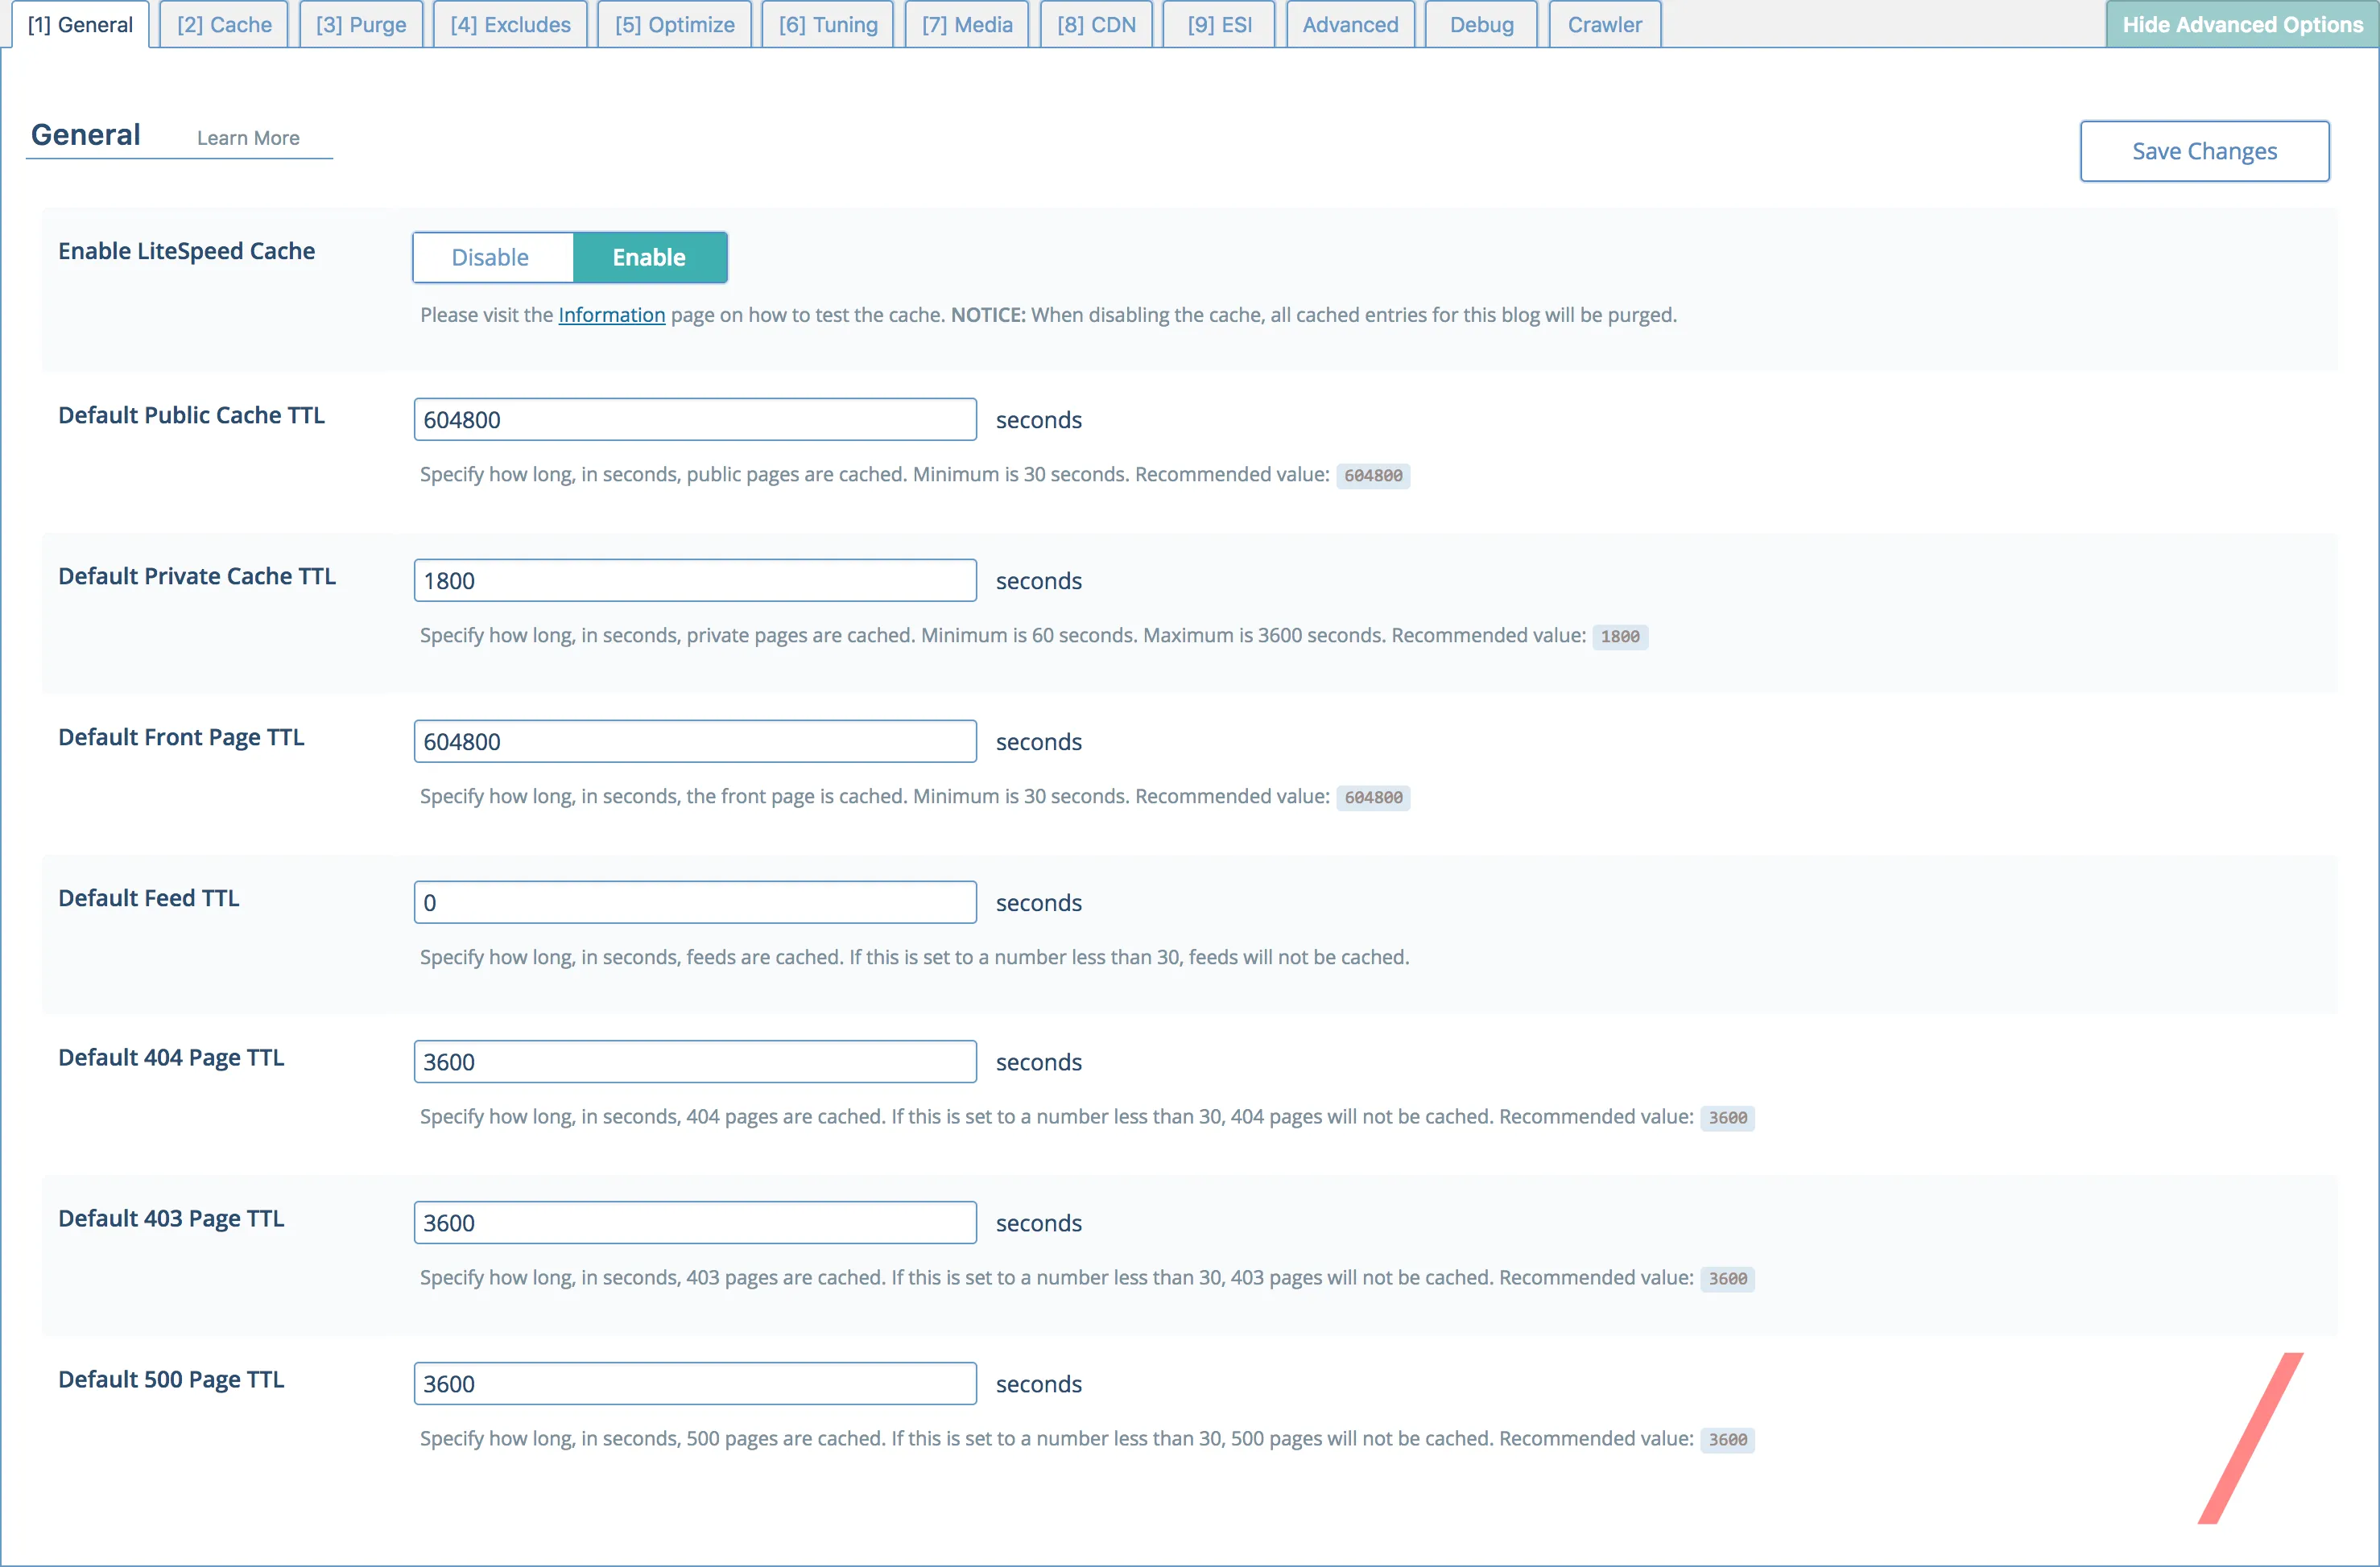
Task: Switch to the Advanced tab
Action: click(1350, 24)
